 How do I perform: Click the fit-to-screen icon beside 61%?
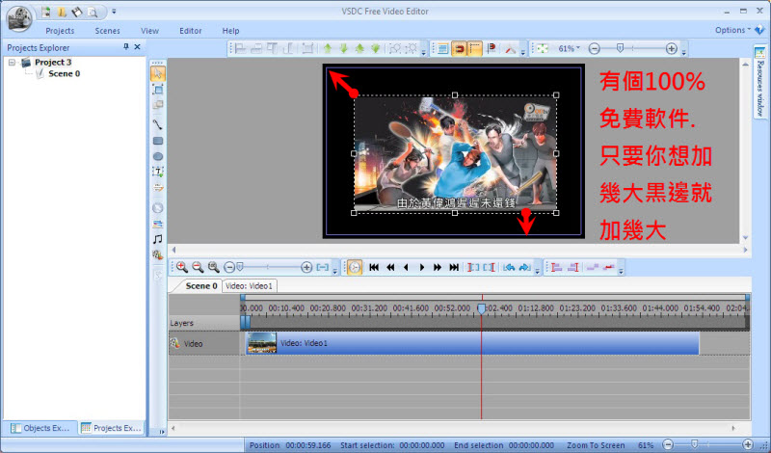[542, 48]
